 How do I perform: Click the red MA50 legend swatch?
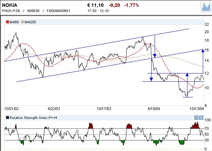(8, 22)
